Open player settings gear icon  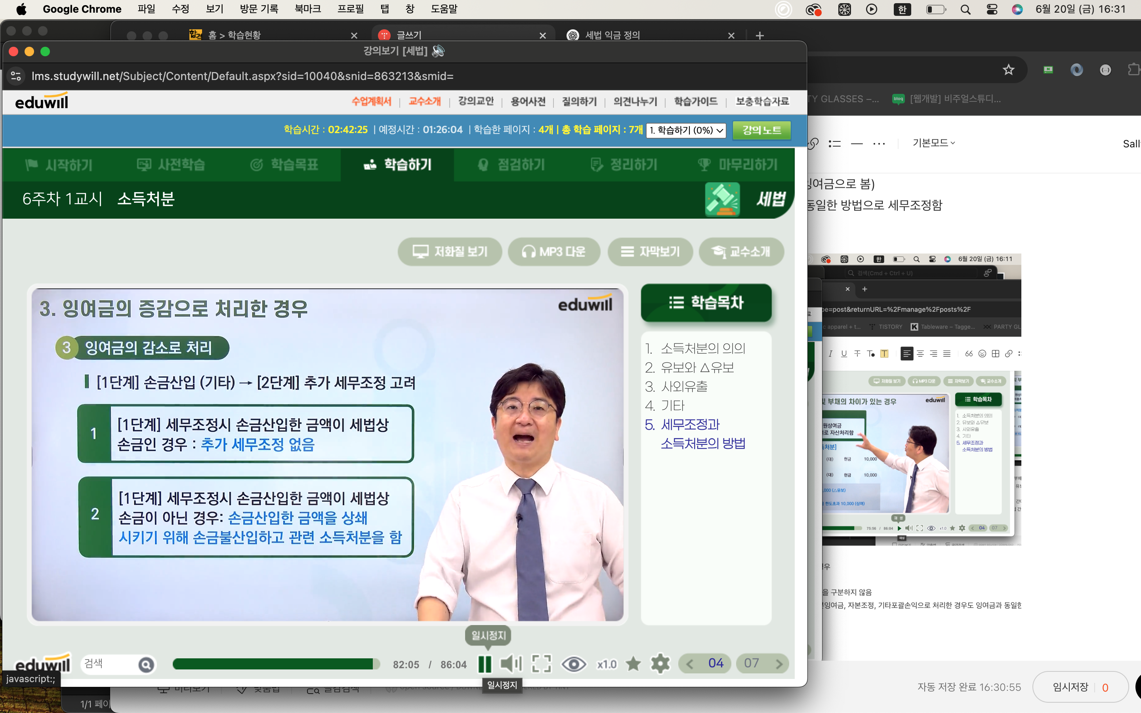660,664
